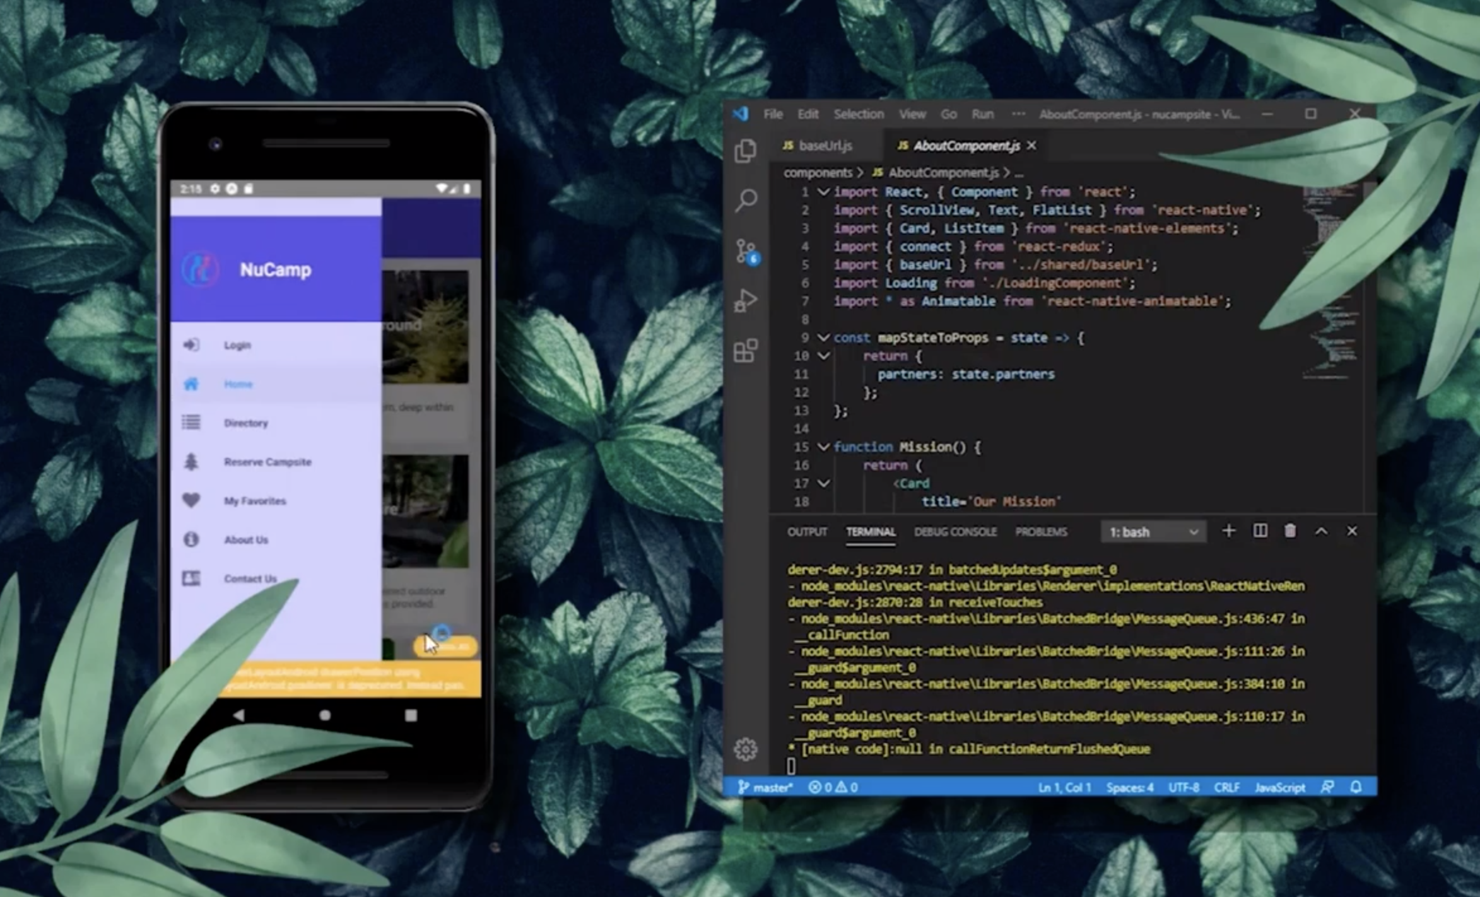
Task: Switch to the DEBUG CONSOLE tab
Action: pyautogui.click(x=955, y=532)
